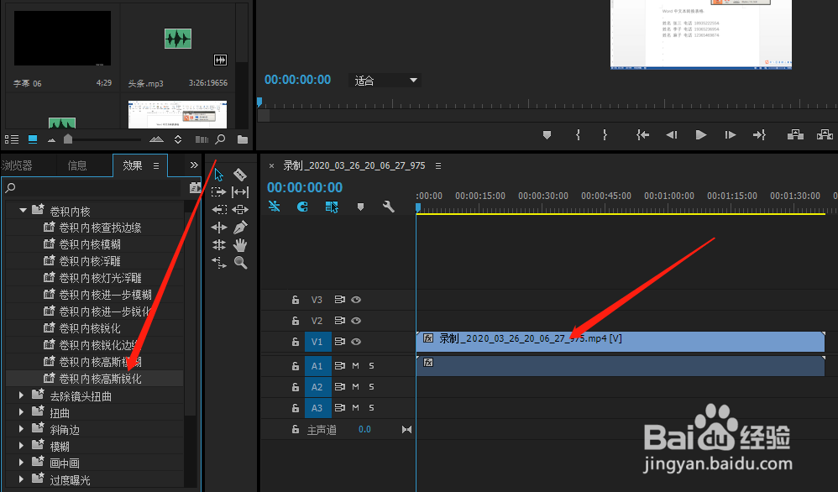
Task: Expand the 扭曲 effects folder
Action: 21,412
